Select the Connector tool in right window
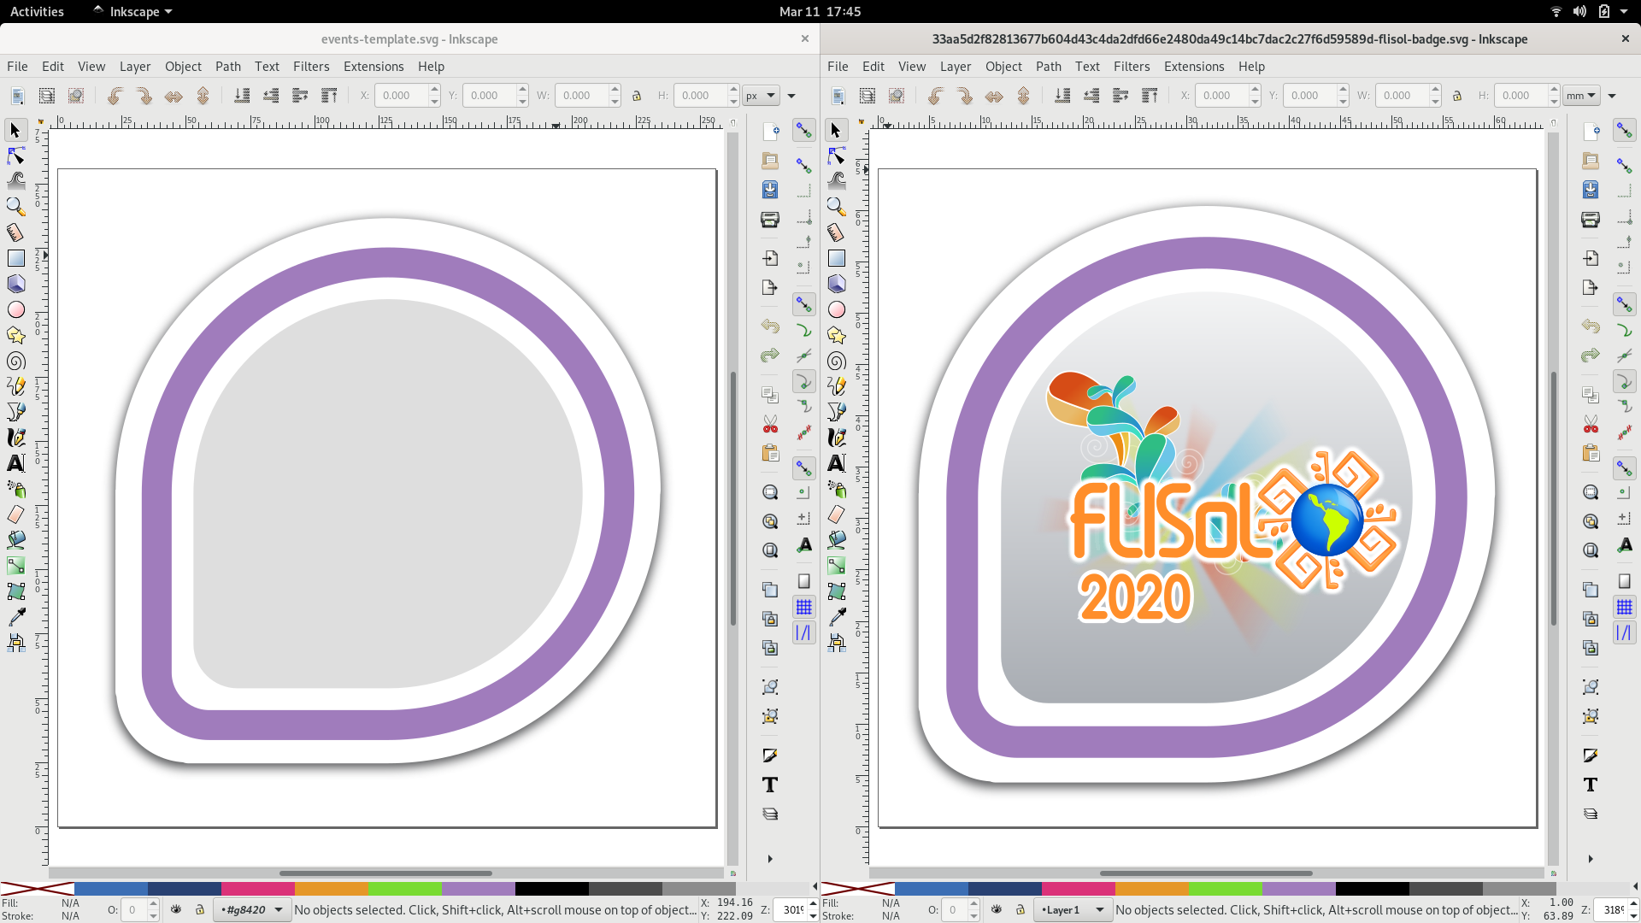1641x923 pixels. [x=836, y=643]
